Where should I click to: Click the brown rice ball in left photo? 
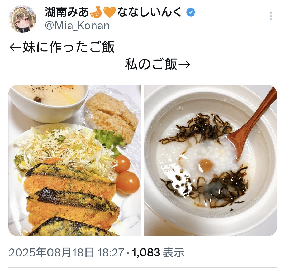pos(111,116)
